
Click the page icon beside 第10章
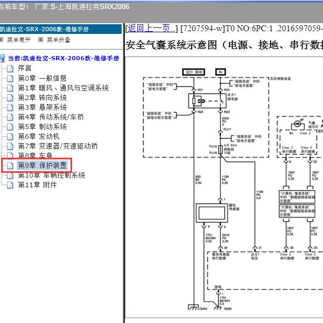(x=10, y=175)
